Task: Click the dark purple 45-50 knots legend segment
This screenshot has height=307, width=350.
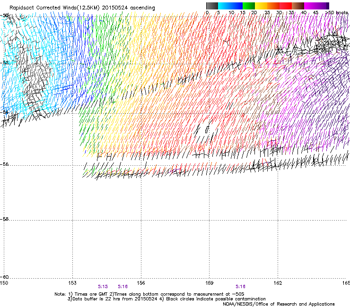Action: [x=323, y=6]
